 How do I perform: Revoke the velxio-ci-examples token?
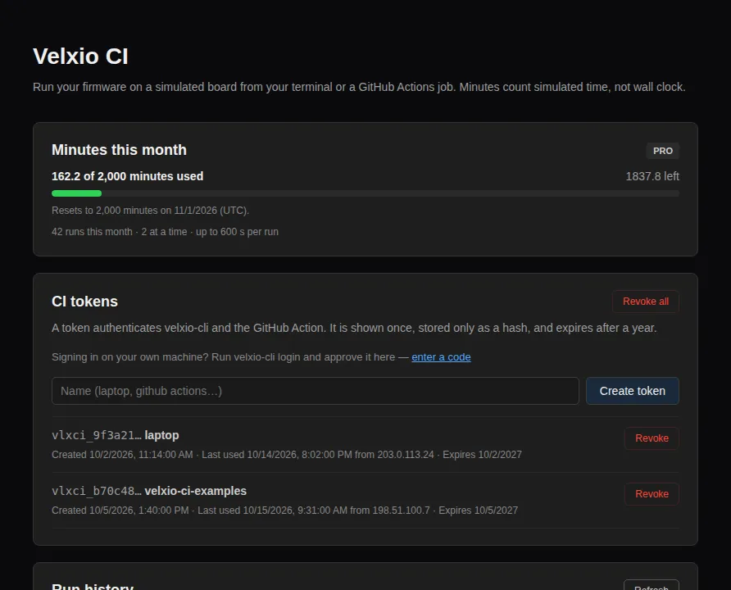[652, 494]
